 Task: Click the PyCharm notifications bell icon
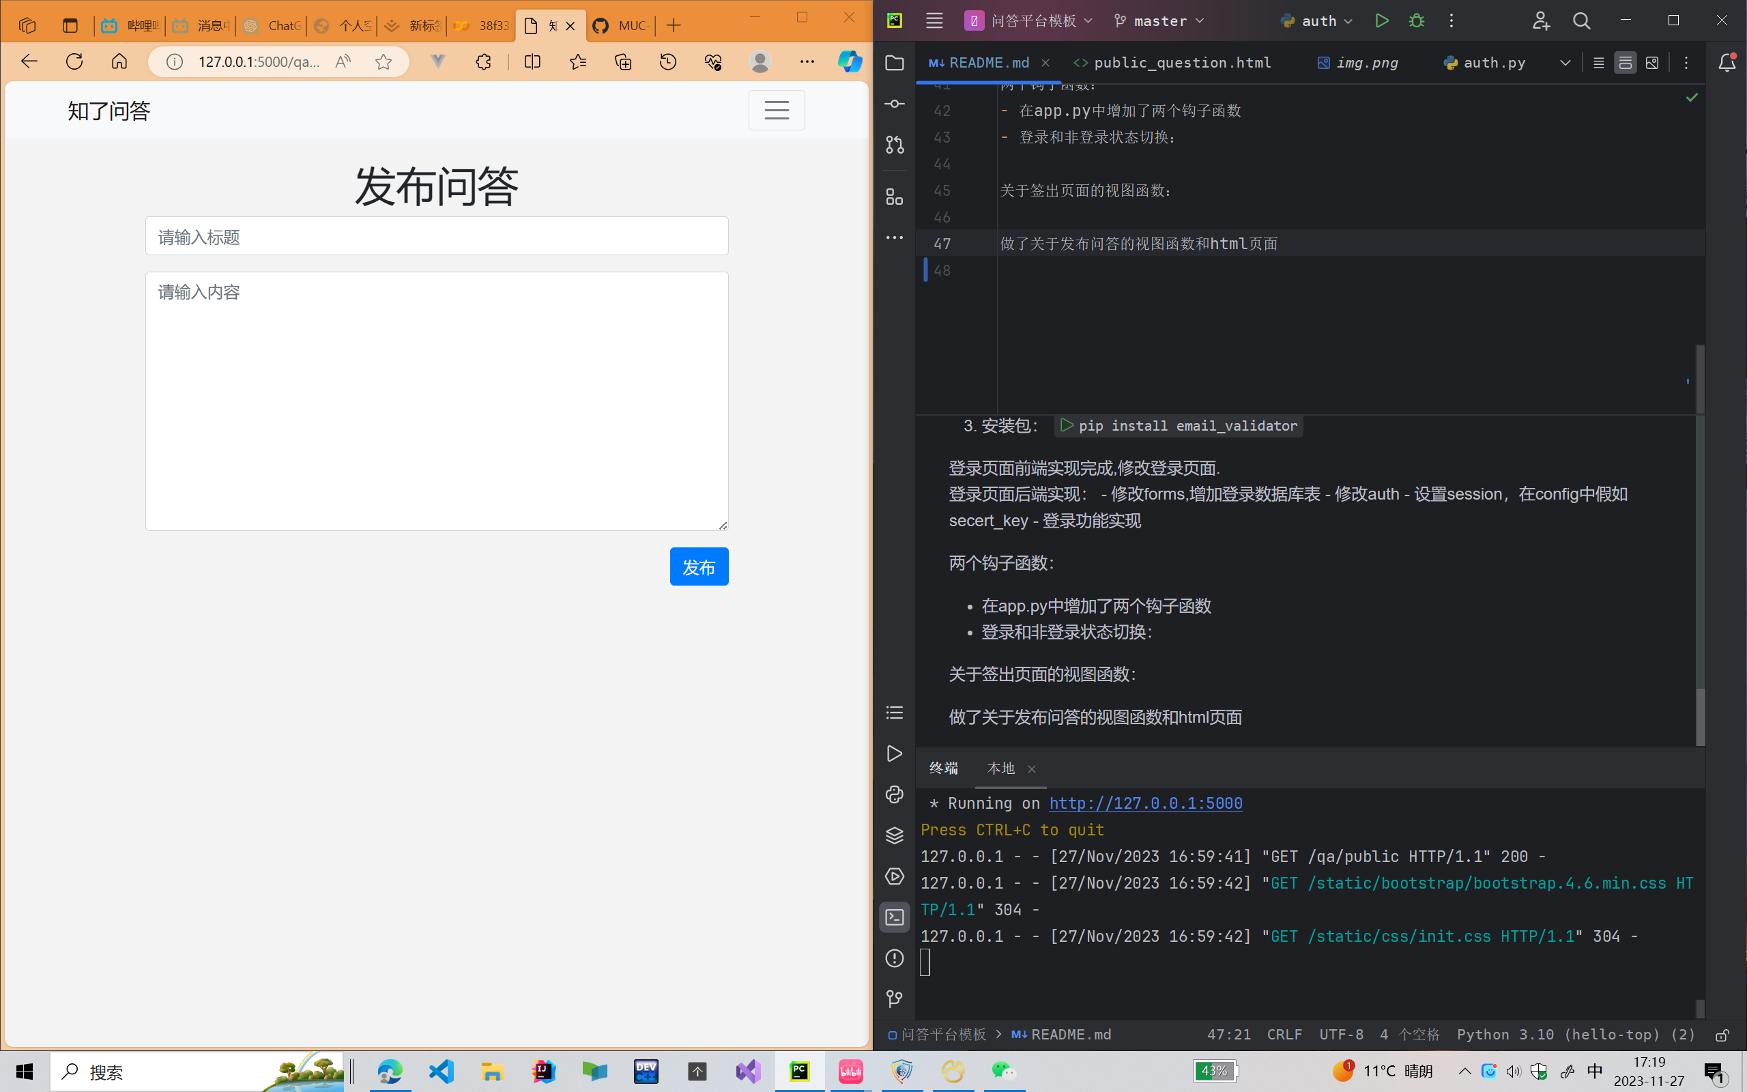(x=1727, y=63)
